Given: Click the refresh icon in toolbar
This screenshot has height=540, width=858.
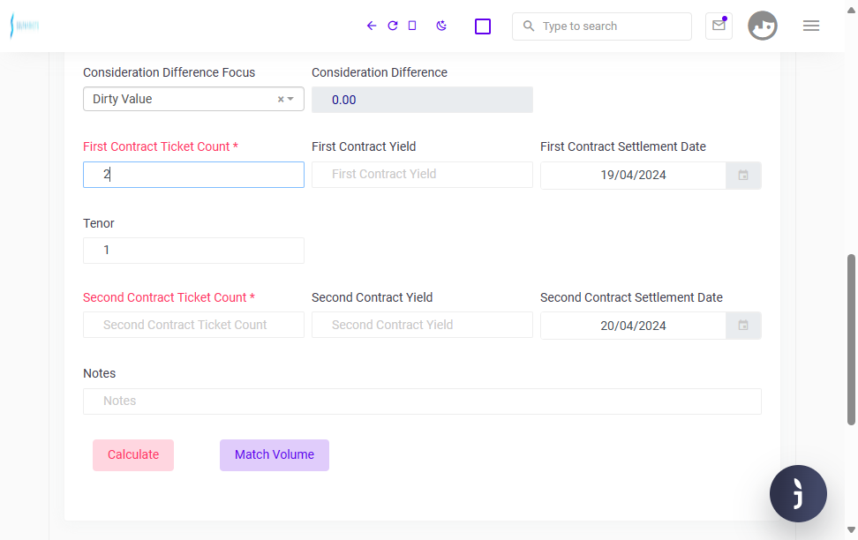Looking at the screenshot, I should 392,26.
